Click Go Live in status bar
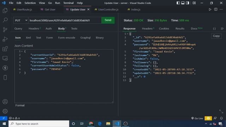 [x=197, y=119]
